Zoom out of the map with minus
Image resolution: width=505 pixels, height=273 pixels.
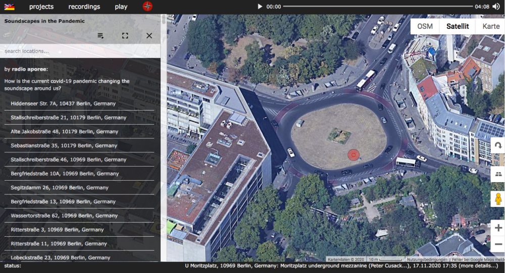(x=498, y=245)
